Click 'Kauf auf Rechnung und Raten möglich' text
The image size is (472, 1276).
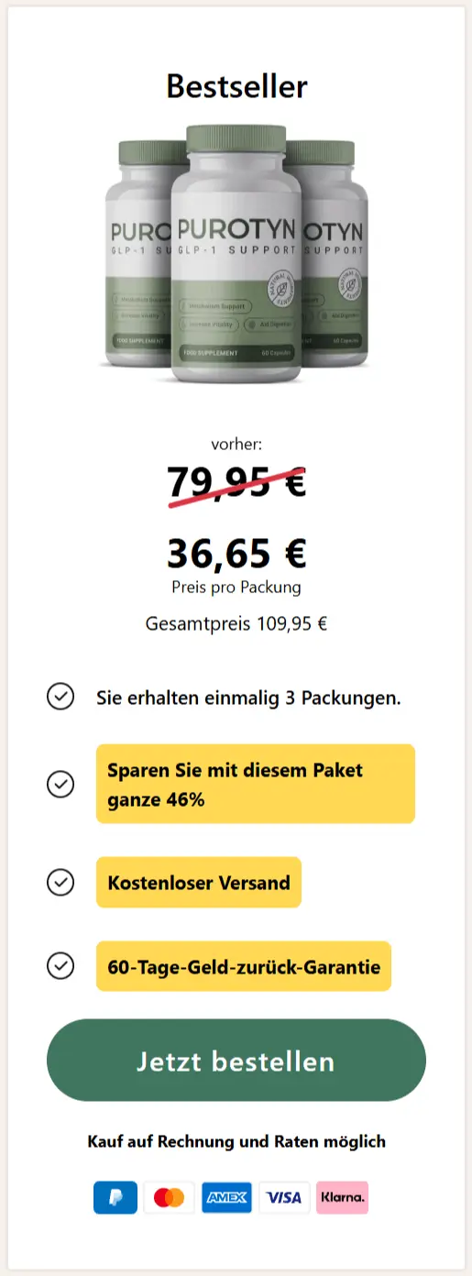coord(236,1141)
